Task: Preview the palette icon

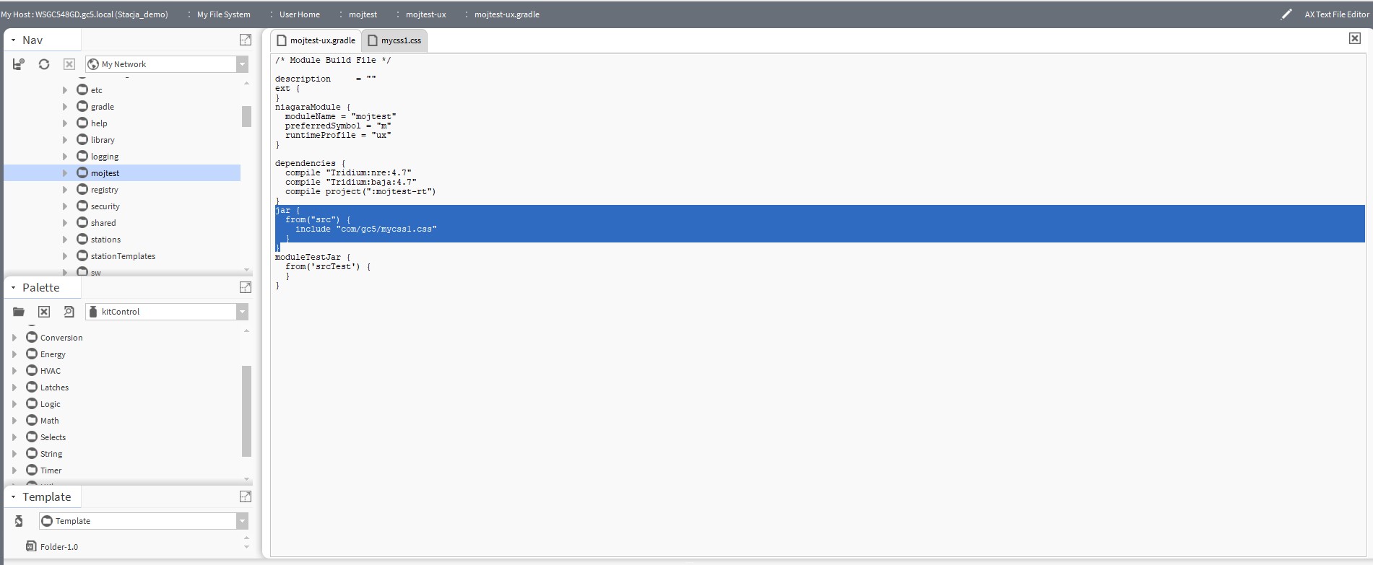Action: [69, 312]
